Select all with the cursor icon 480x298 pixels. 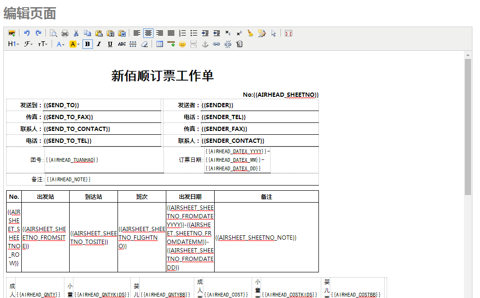pos(273,33)
